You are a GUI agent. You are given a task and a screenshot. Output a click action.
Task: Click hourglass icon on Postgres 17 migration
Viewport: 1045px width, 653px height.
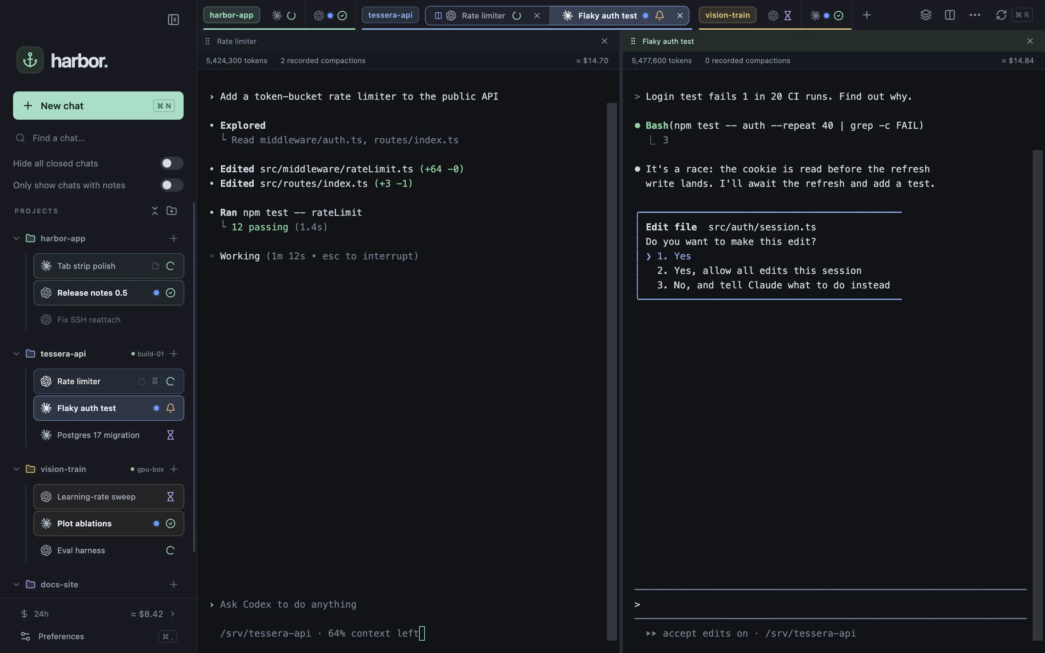coord(171,435)
